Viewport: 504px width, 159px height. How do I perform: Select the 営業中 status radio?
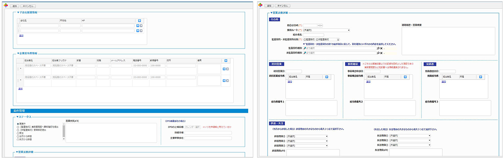[x=18, y=124]
